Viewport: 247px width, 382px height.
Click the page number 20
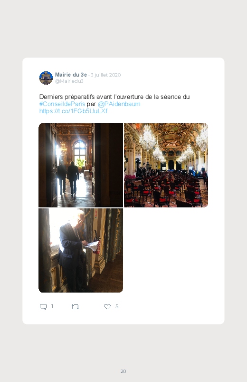(x=123, y=371)
